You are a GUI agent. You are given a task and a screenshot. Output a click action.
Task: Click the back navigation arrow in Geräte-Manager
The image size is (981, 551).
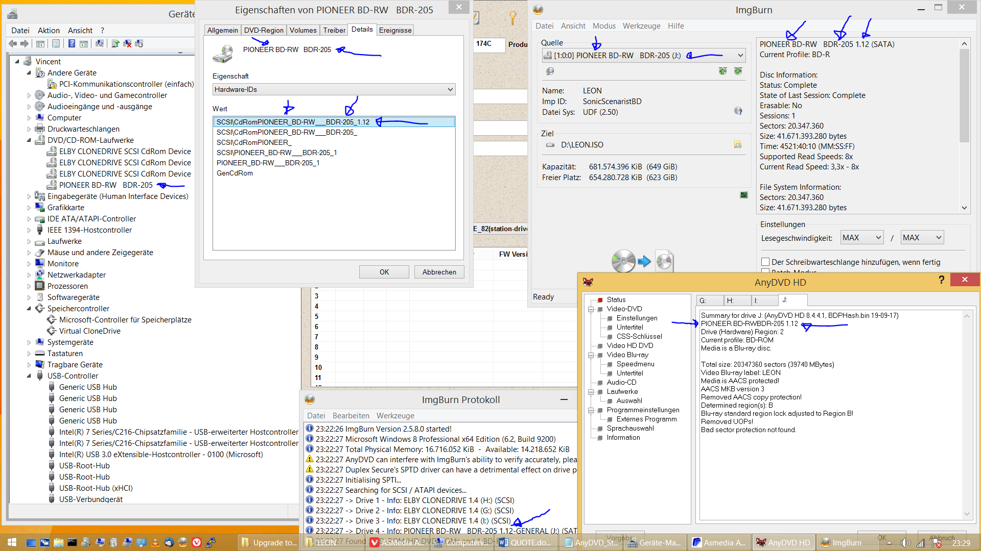[13, 43]
